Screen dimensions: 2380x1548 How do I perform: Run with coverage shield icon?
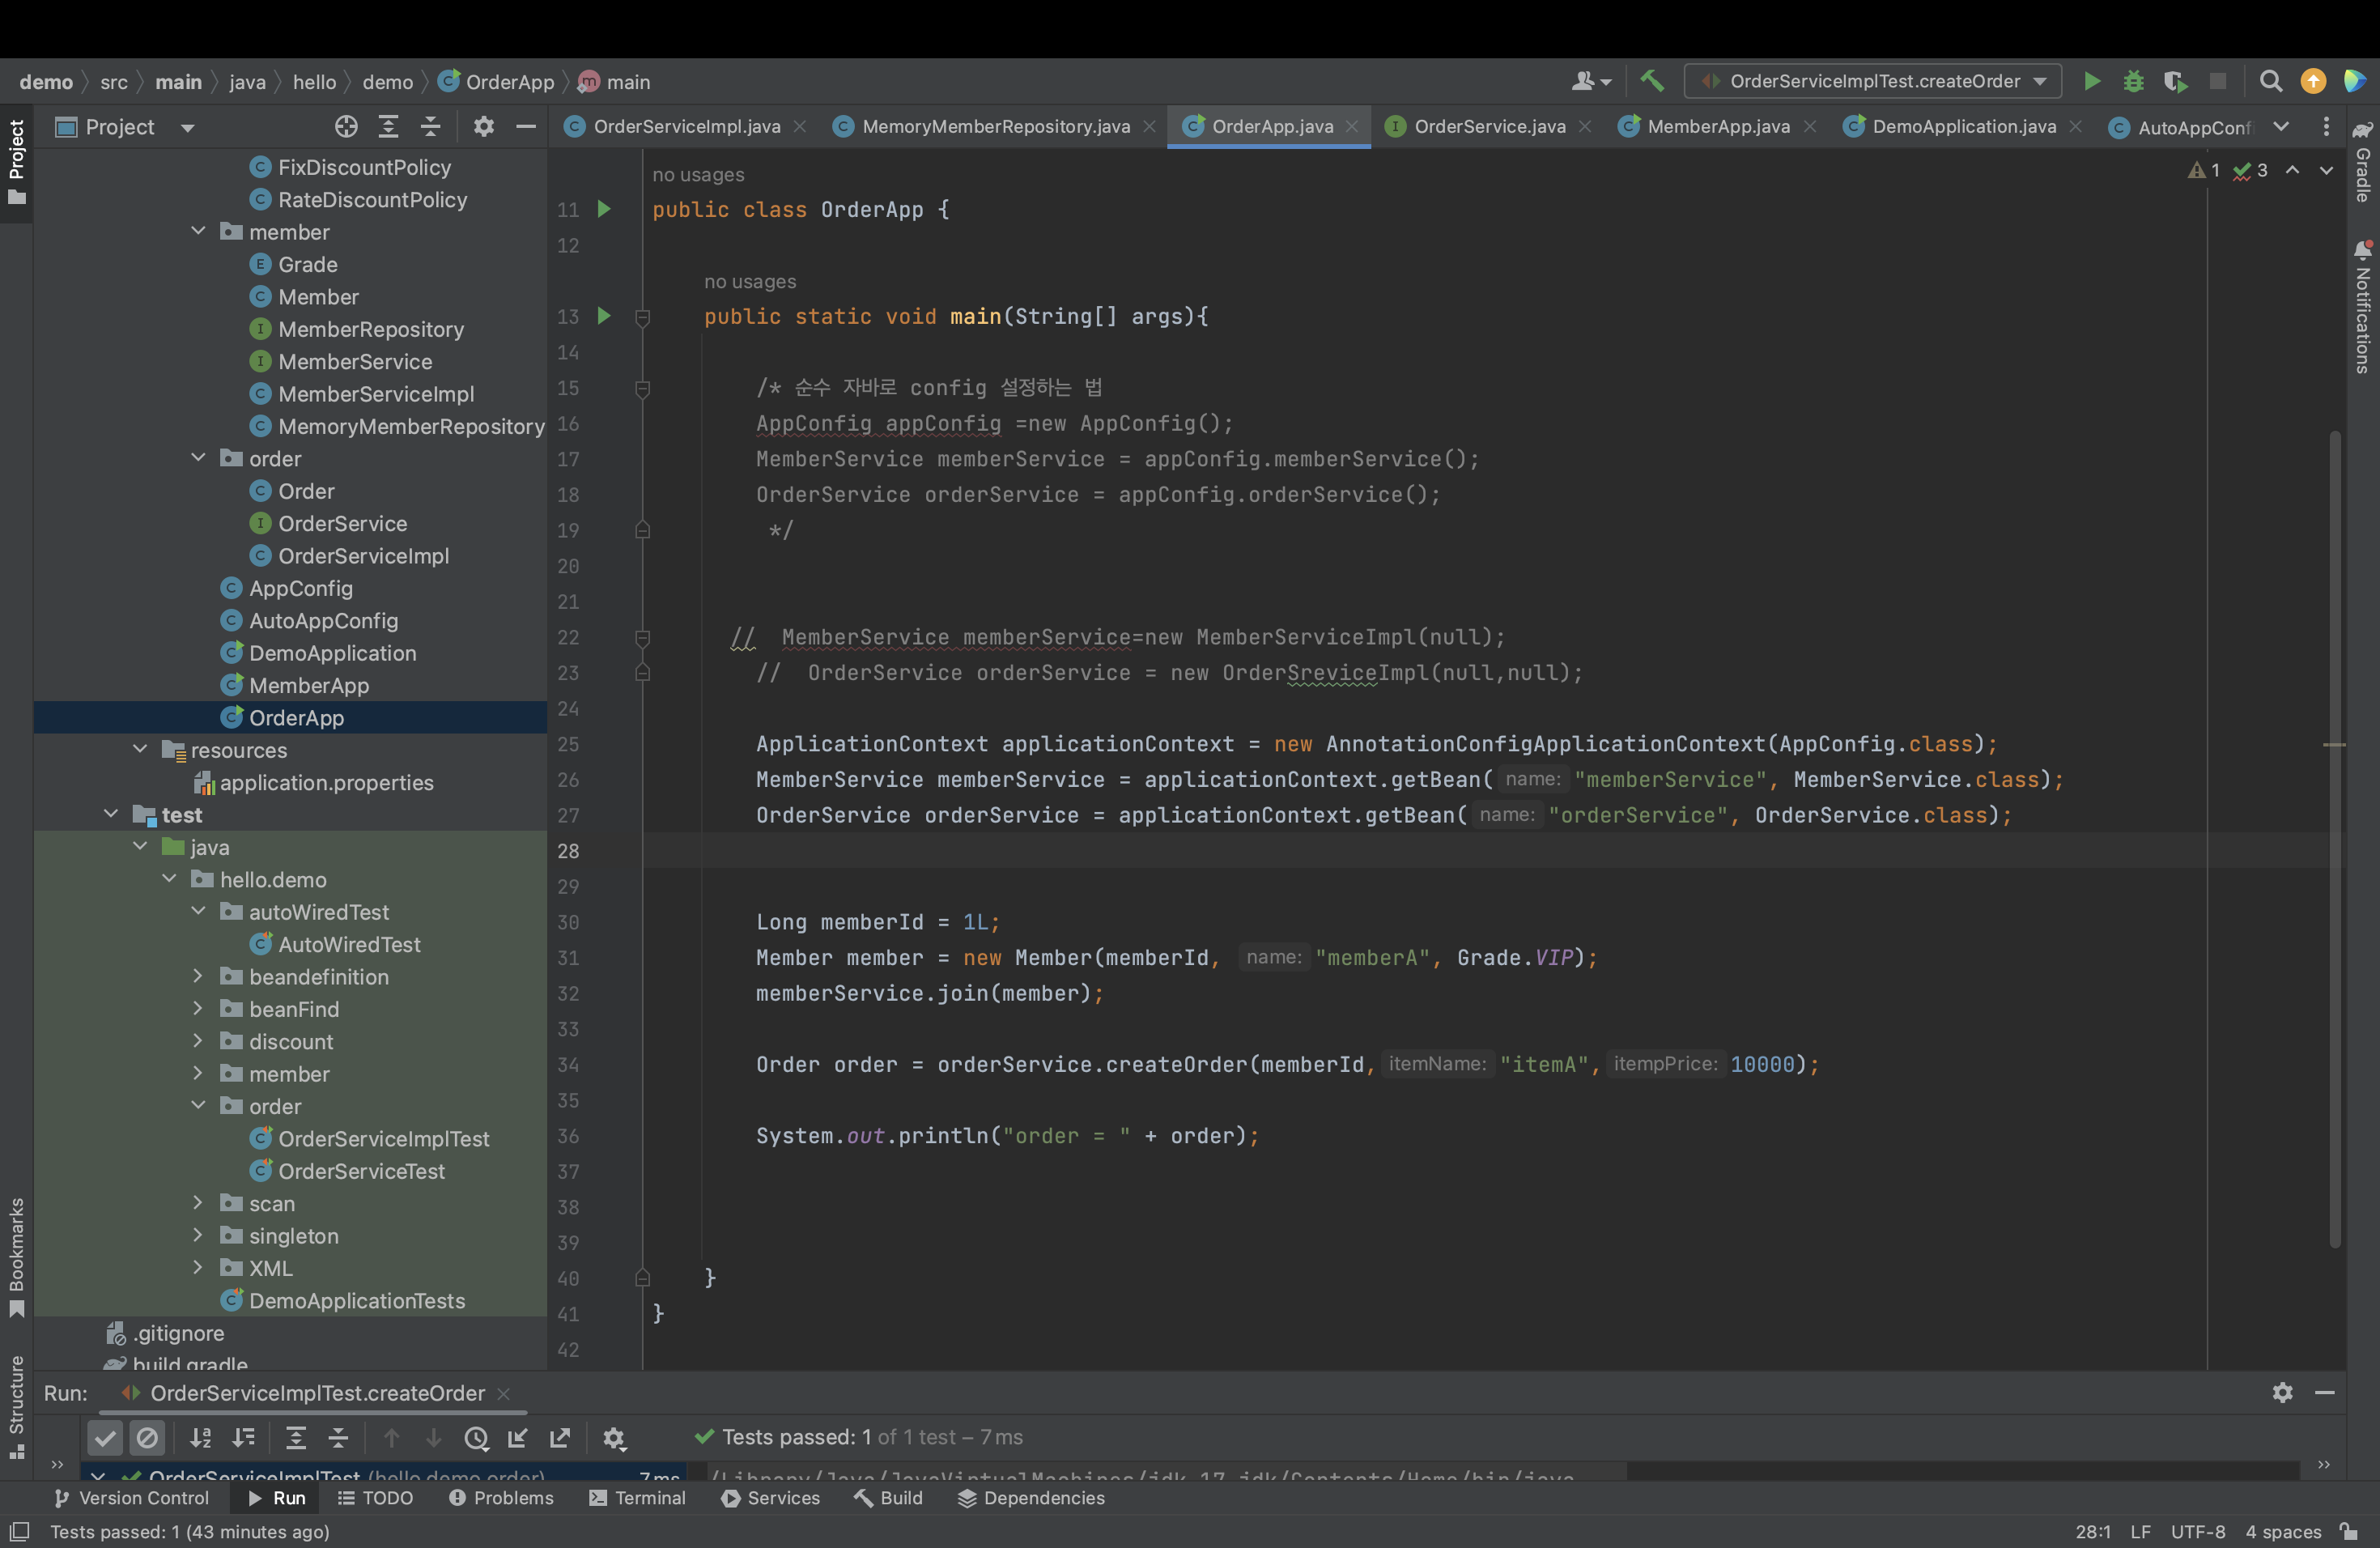[x=2175, y=81]
